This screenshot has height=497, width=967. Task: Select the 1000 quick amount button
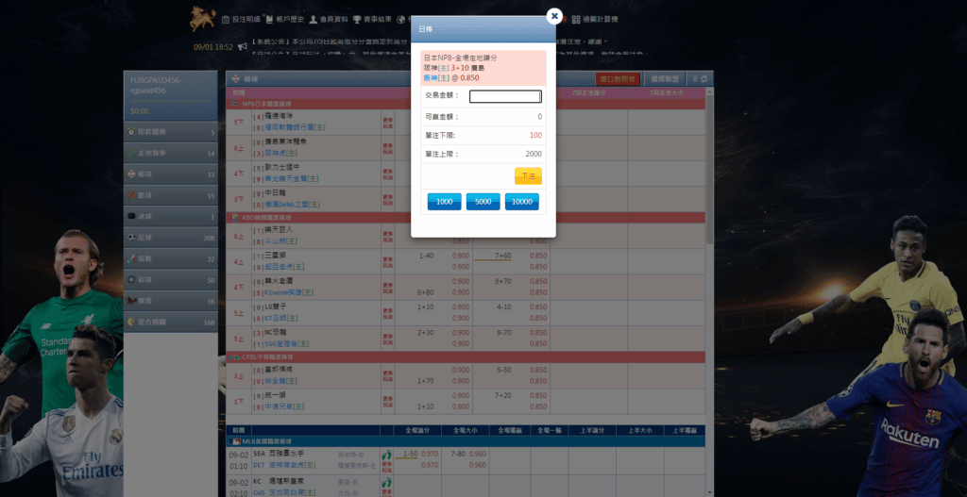(x=444, y=202)
